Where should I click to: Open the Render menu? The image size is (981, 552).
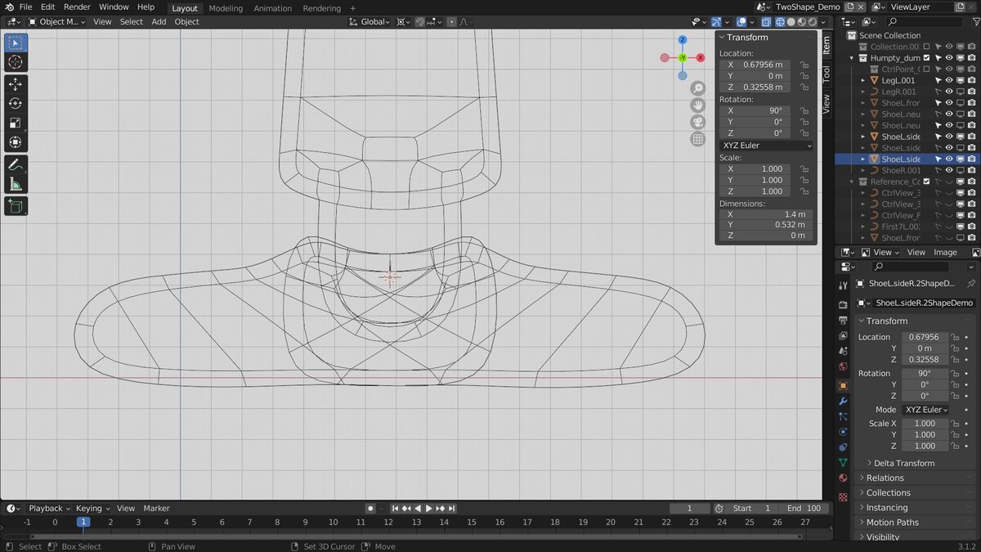click(77, 7)
